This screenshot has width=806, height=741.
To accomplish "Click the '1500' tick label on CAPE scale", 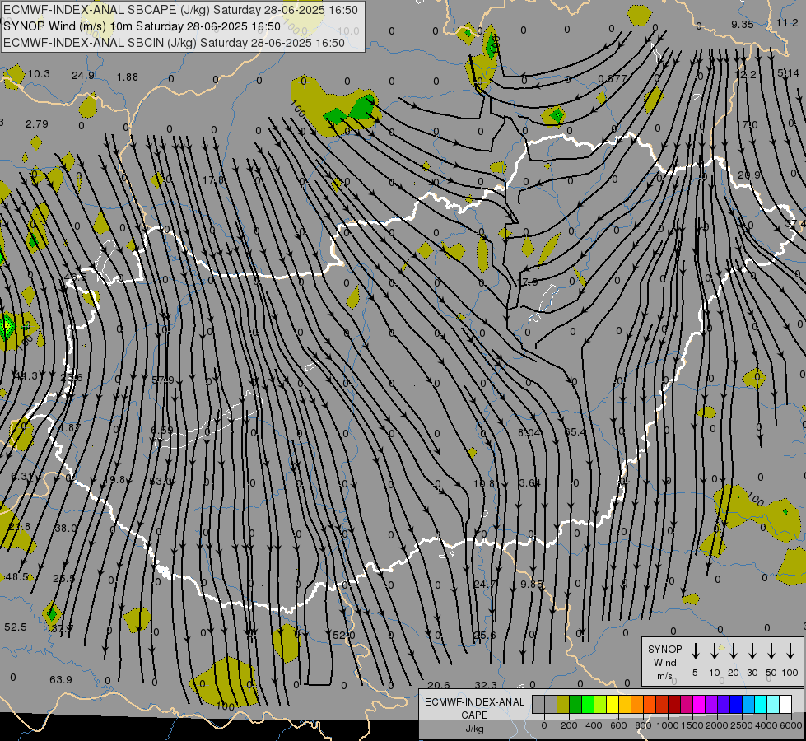I will (692, 725).
